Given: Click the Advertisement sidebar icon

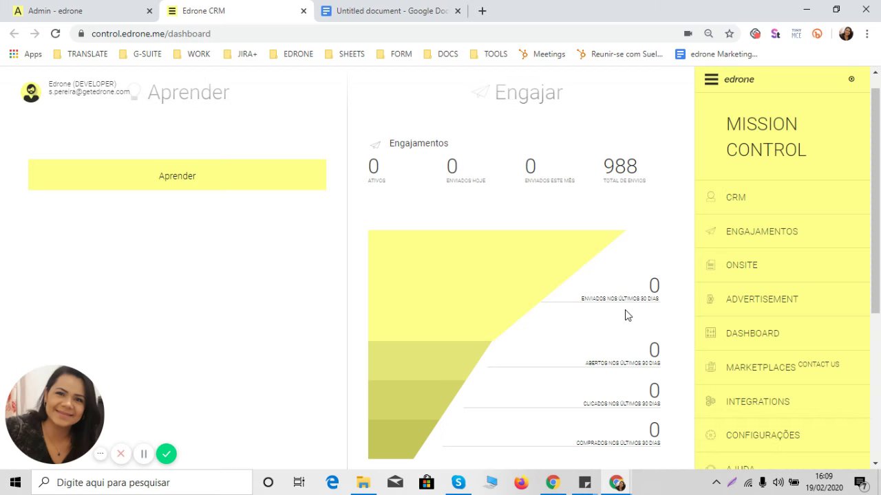Looking at the screenshot, I should 711,299.
